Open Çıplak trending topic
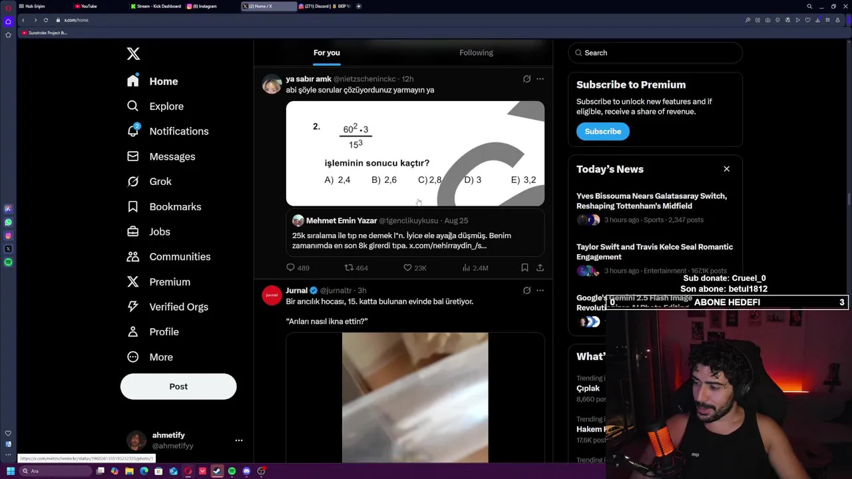Image resolution: width=852 pixels, height=479 pixels. [588, 388]
